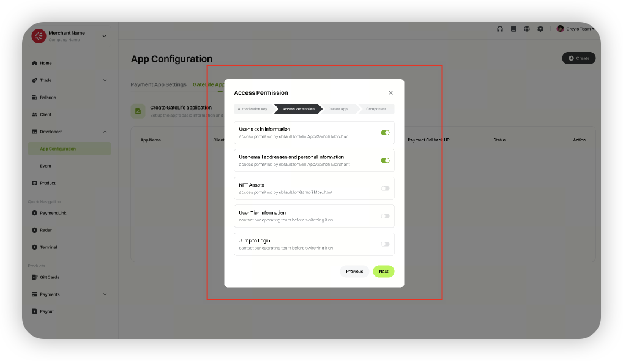The height and width of the screenshot is (361, 623).
Task: Select the Authorization Key step
Action: point(252,109)
